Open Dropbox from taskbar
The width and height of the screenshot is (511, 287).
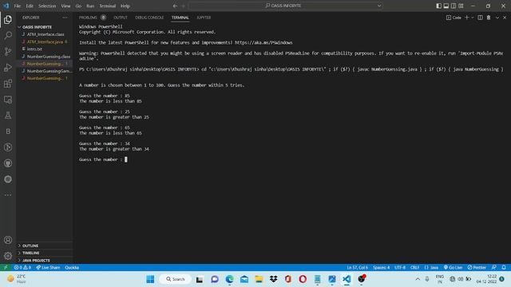[x=273, y=279]
